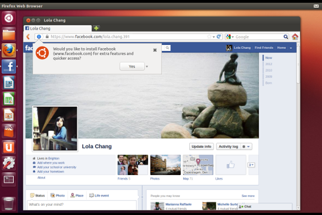Launch LibreOffice Impress from the launcher
The image size is (322, 215).
coord(9,115)
